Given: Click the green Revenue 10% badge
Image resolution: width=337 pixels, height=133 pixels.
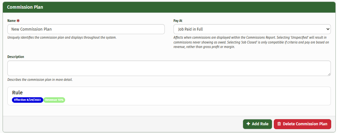Looking at the screenshot, I should (x=54, y=100).
